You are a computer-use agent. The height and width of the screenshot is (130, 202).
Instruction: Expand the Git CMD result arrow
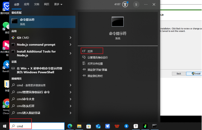coord(70,37)
